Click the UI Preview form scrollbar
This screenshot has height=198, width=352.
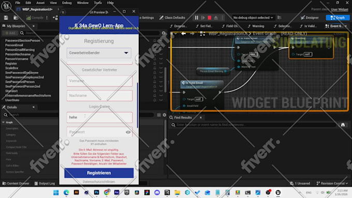pos(137,105)
